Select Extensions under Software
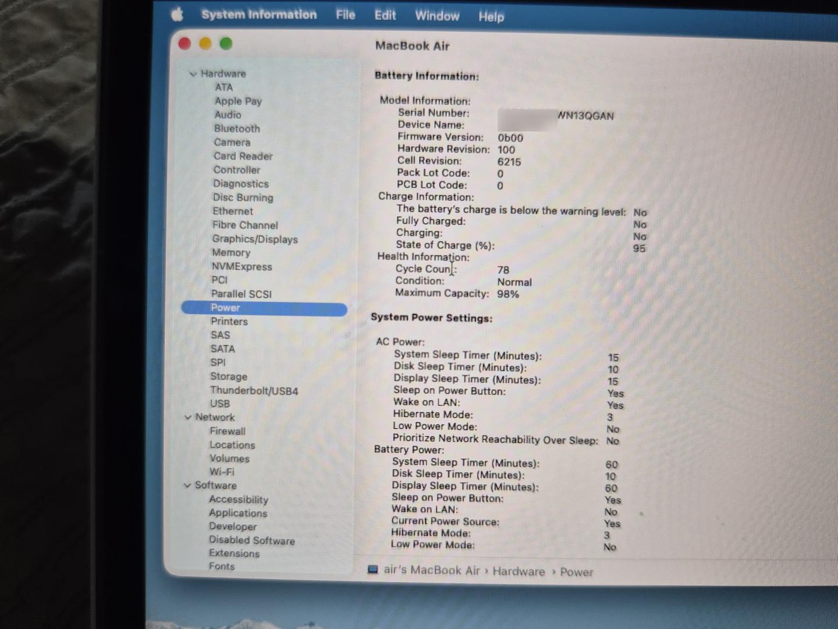The image size is (838, 629). tap(234, 554)
